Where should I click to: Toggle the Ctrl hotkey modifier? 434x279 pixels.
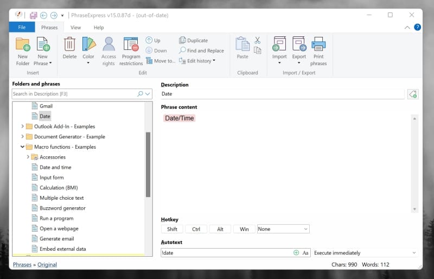tap(196, 229)
